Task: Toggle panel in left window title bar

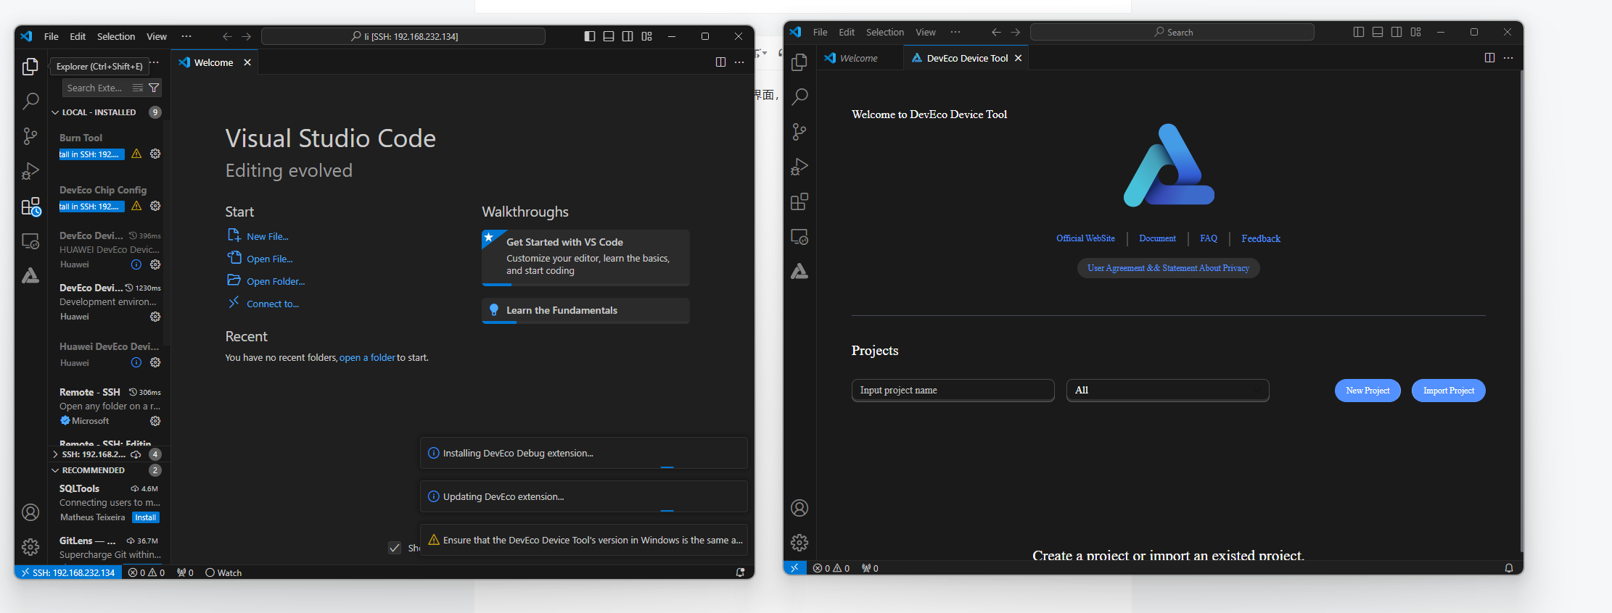Action: click(x=609, y=36)
